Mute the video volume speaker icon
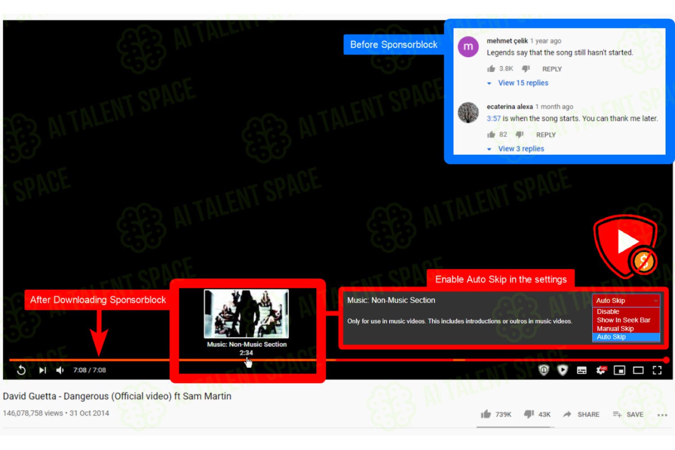The width and height of the screenshot is (675, 450). click(60, 370)
